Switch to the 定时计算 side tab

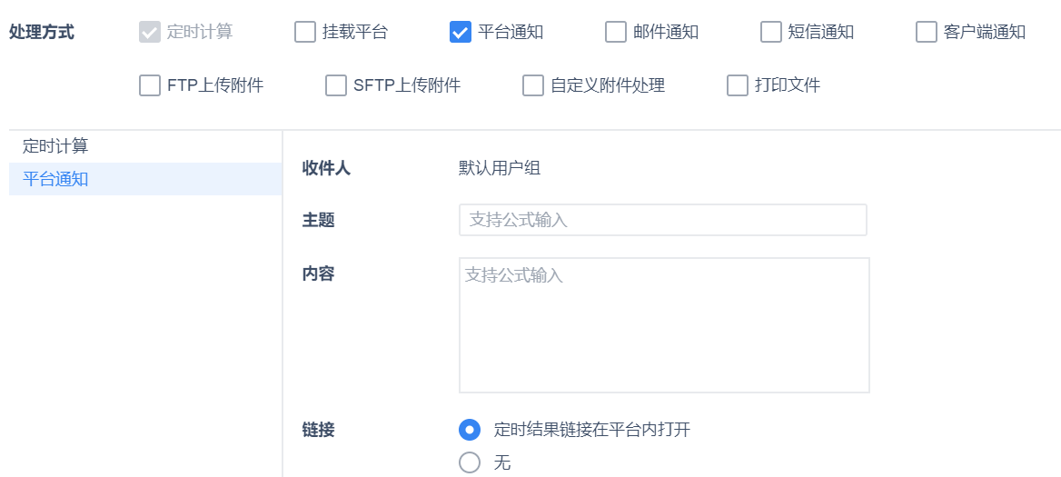pos(55,145)
